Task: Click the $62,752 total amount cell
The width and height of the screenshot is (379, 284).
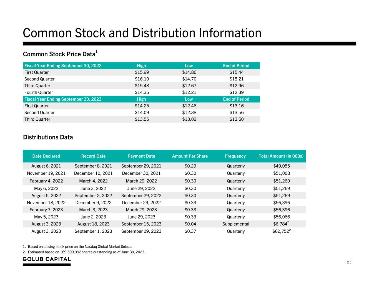Action: [281, 231]
